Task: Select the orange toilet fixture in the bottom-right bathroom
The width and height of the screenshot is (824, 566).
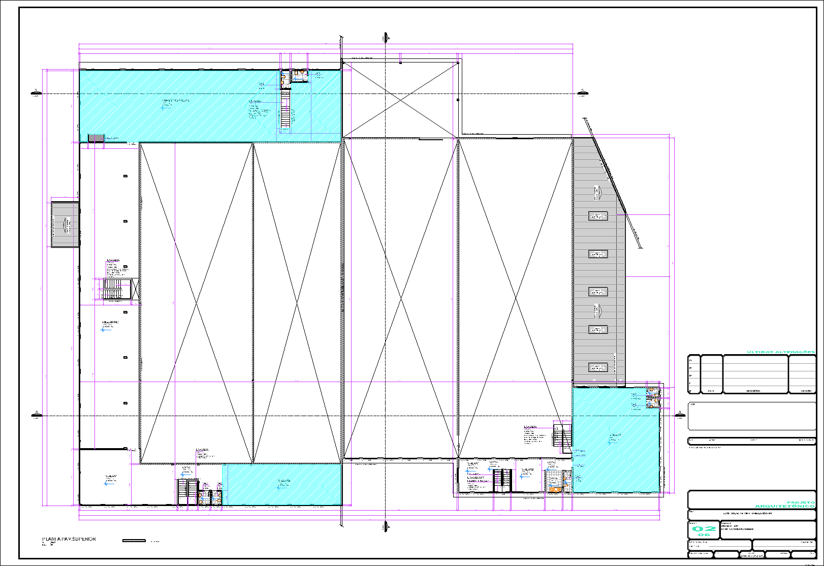Action: click(x=556, y=489)
